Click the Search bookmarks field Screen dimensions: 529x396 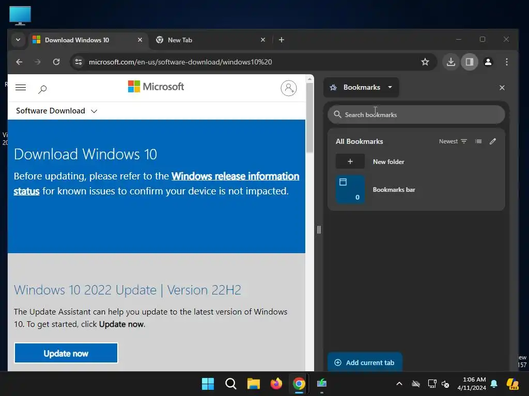416,114
